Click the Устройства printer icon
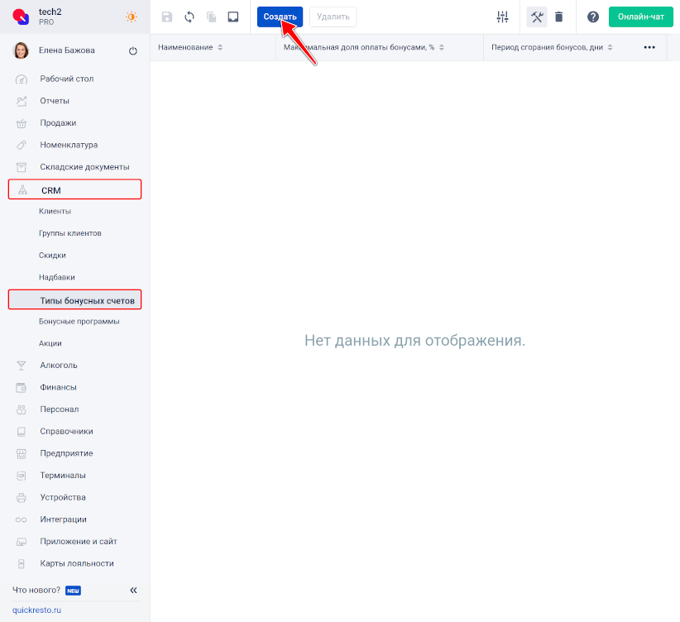The height and width of the screenshot is (622, 680). [x=22, y=498]
